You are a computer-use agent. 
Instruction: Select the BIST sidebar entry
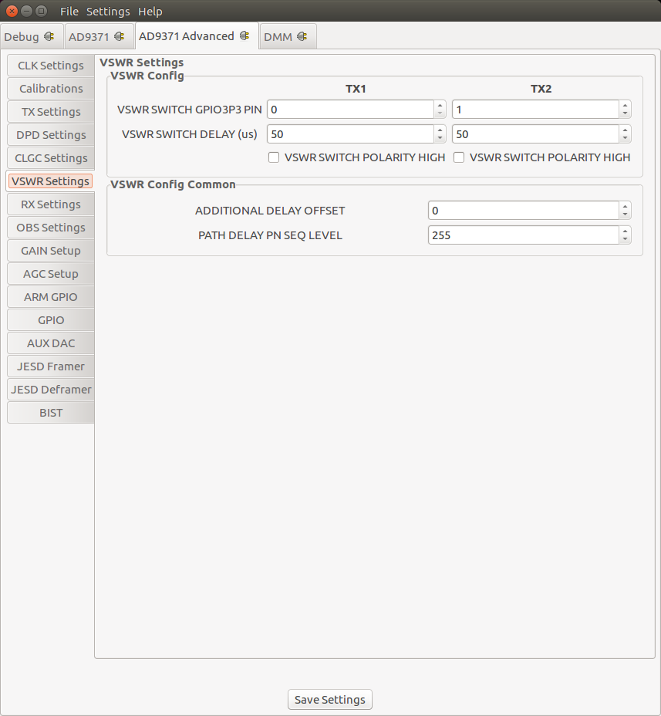pyautogui.click(x=50, y=412)
